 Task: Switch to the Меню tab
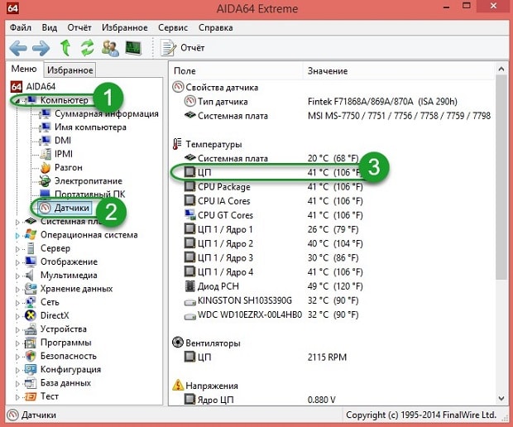point(24,69)
